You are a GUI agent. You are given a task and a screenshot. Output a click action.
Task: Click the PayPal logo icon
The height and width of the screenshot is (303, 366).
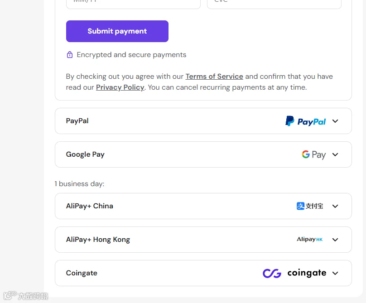pyautogui.click(x=306, y=121)
